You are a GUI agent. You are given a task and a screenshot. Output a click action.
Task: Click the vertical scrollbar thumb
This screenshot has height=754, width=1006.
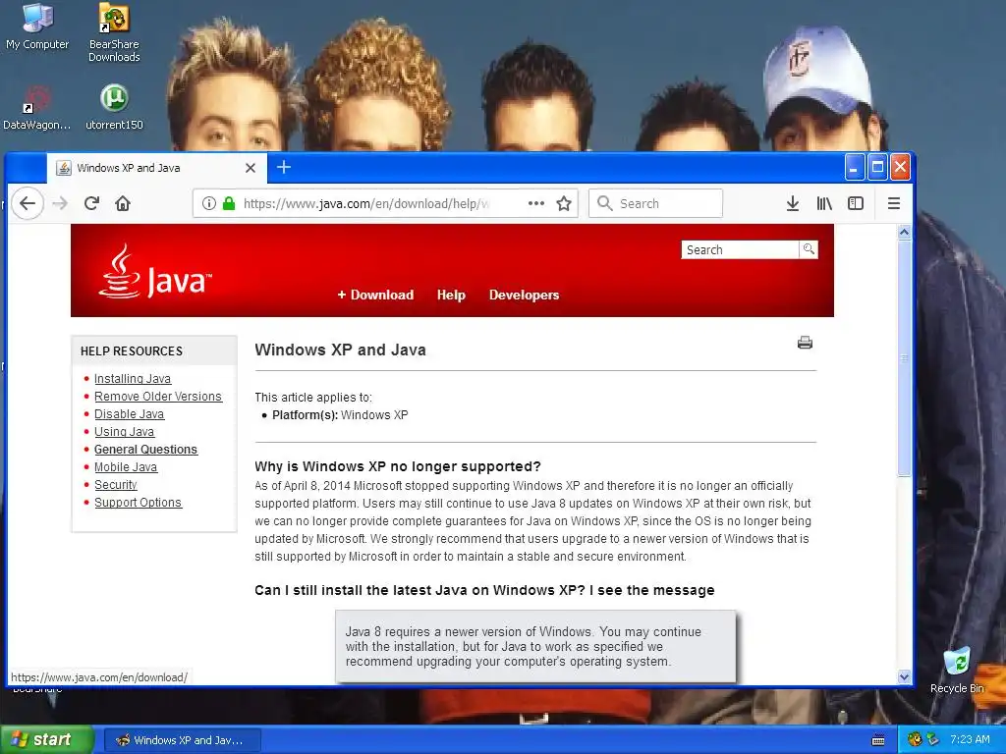(x=904, y=357)
